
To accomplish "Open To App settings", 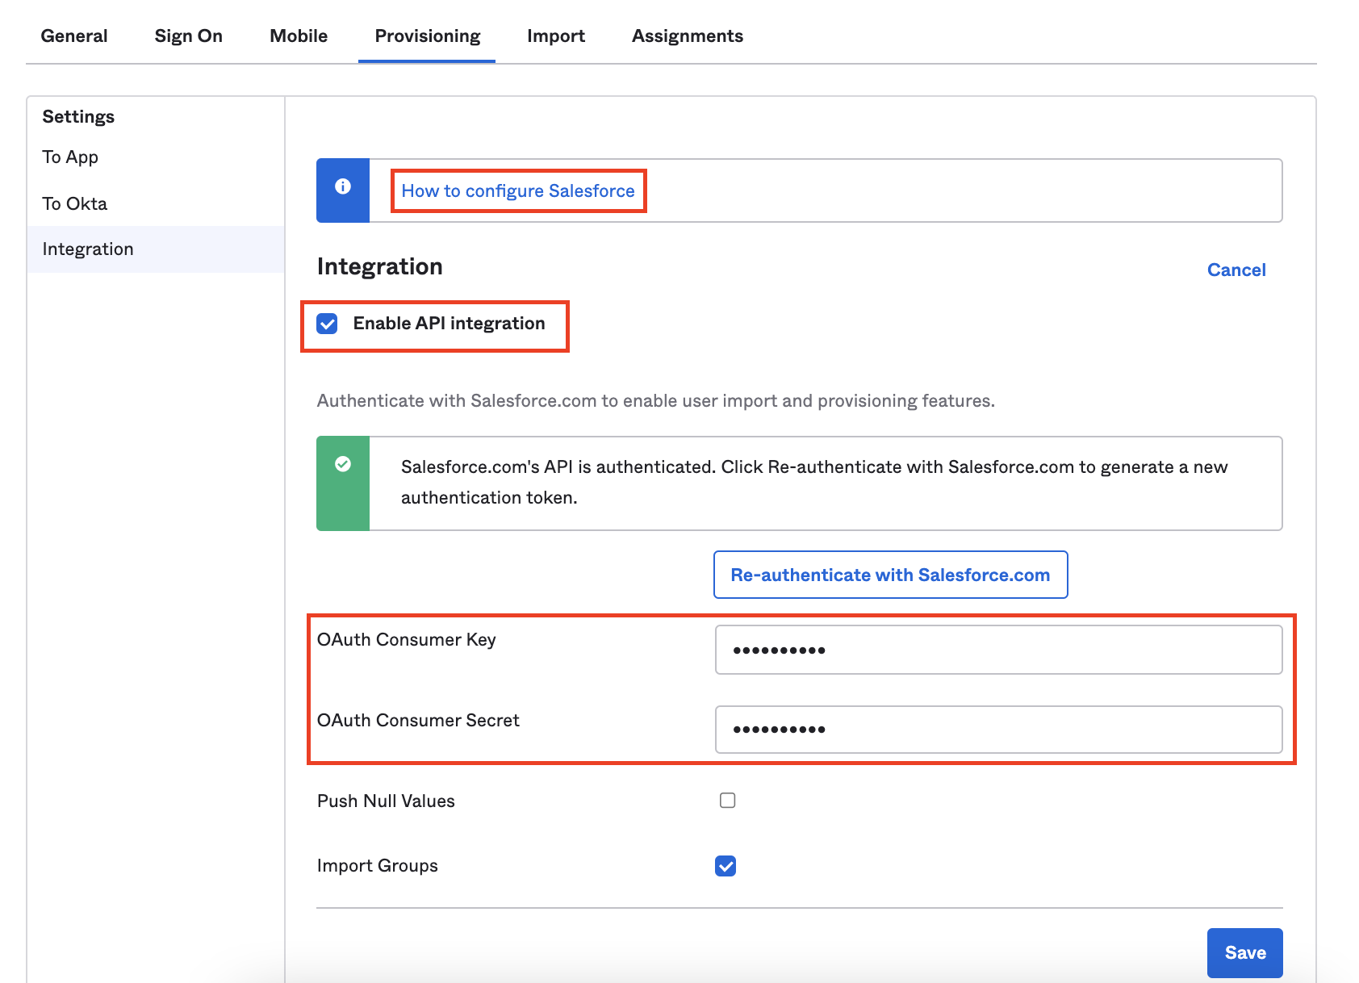I will (70, 157).
